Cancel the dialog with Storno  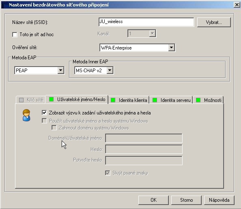point(186,200)
